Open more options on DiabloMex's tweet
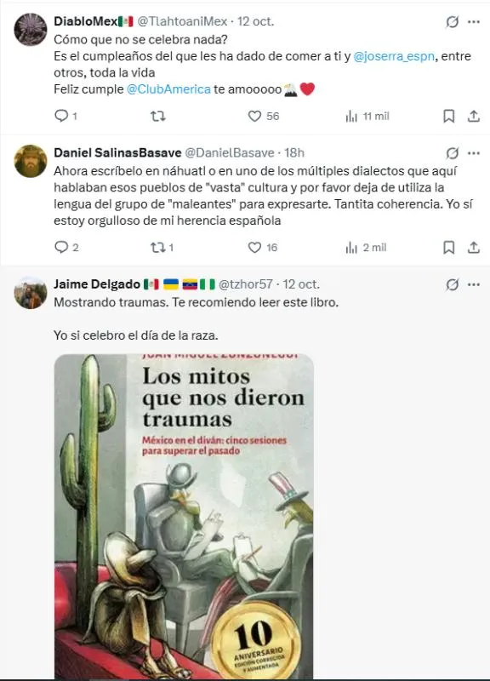Screen dimensions: 490x681 point(474,21)
